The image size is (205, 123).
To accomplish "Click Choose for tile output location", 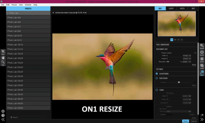I will click(x=192, y=115).
